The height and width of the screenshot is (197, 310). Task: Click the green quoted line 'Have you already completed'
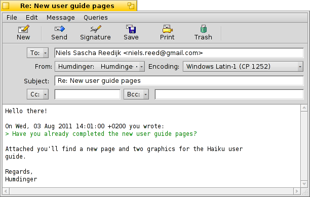click(101, 134)
